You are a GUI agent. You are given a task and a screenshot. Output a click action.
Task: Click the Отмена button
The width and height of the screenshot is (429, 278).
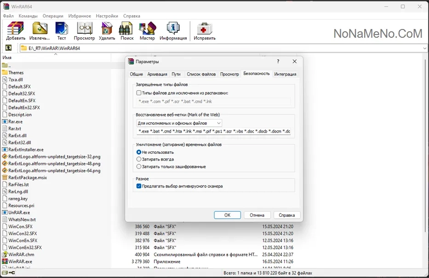point(257,215)
